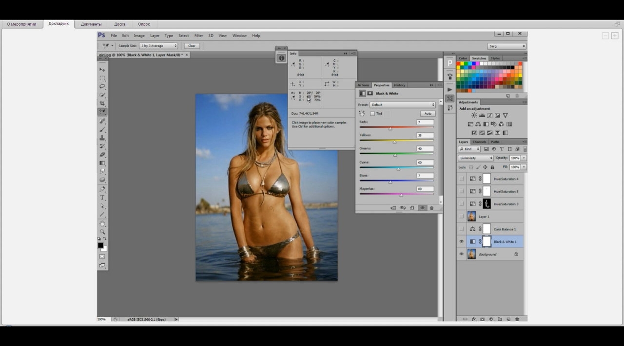Toggle adjustment layer visibility in Properties footer
Image resolution: width=624 pixels, height=346 pixels.
coord(422,208)
